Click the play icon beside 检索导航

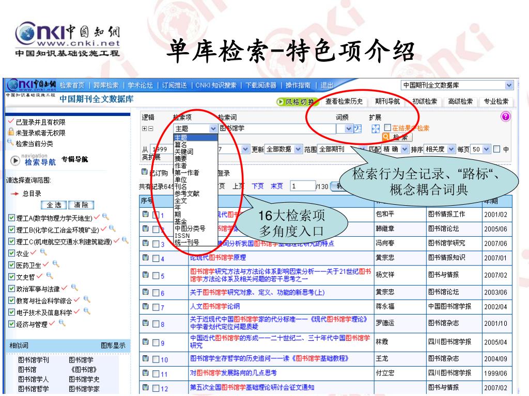coord(15,161)
